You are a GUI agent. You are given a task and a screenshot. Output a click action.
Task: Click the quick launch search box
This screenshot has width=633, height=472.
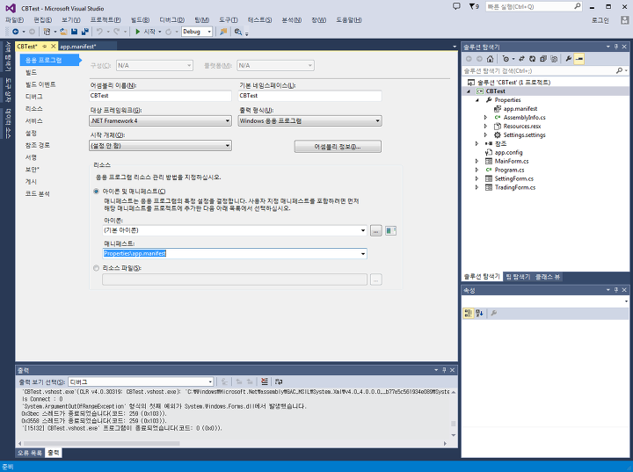coord(534,6)
